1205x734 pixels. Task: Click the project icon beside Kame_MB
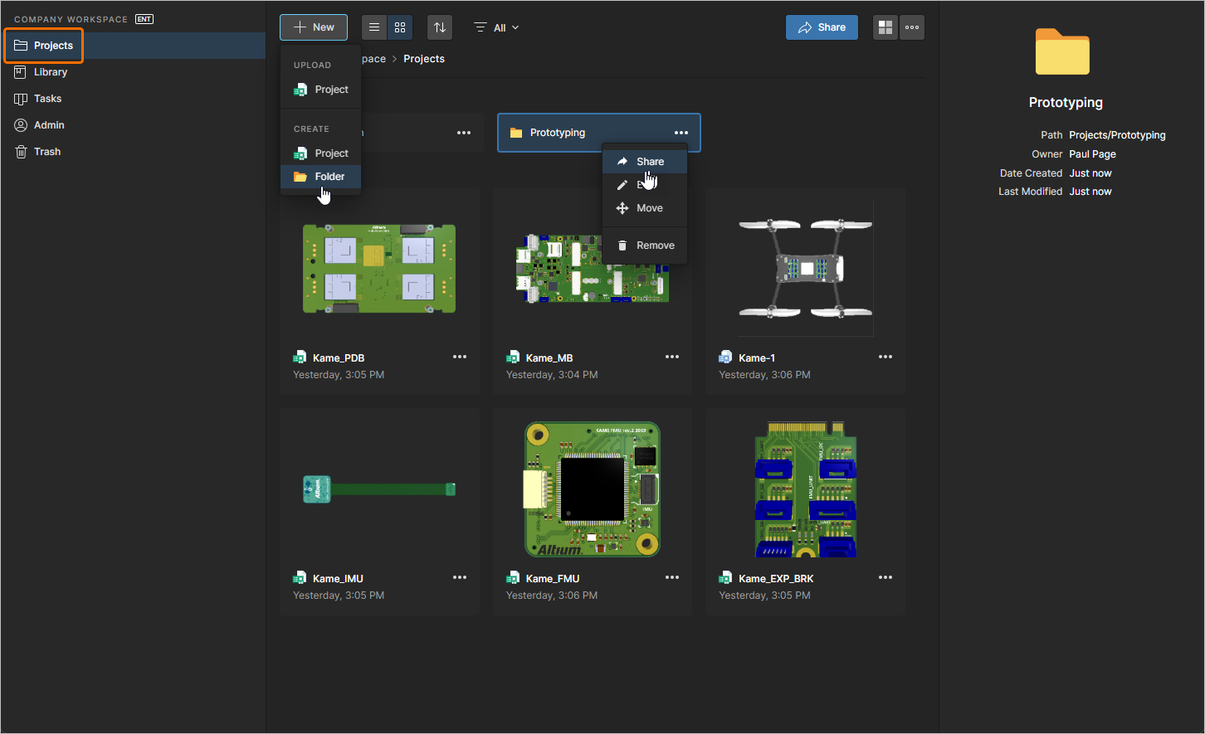pyautogui.click(x=513, y=357)
